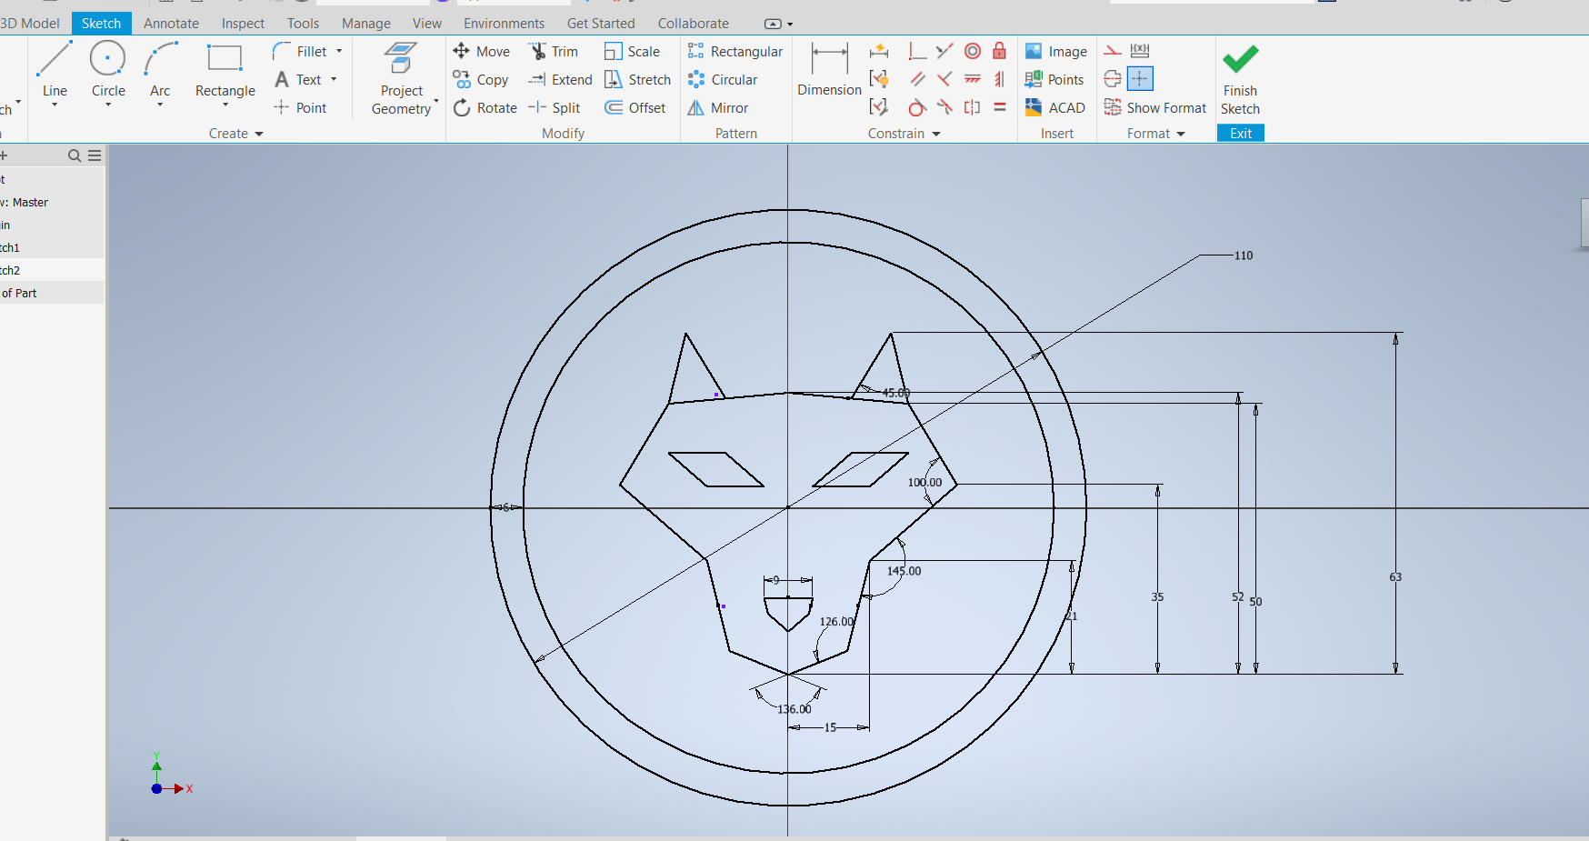1589x841 pixels.
Task: Choose the Mirror pattern tool
Action: [717, 108]
